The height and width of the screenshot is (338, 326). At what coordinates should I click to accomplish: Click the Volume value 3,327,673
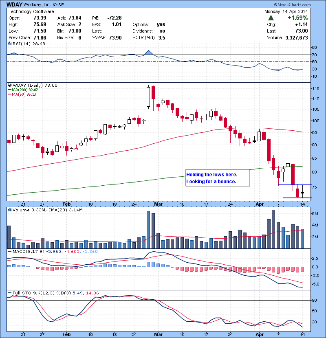point(296,38)
